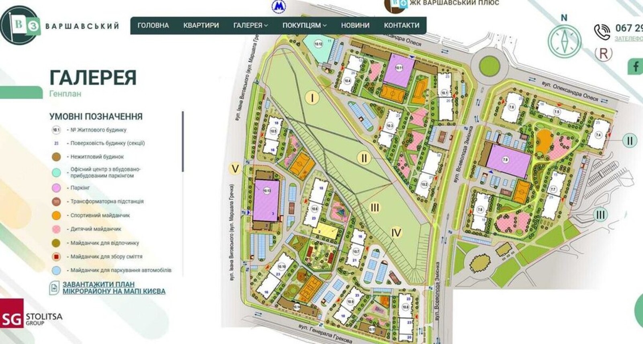Click the mint office center legend swatch
Image resolution: width=643 pixels, height=344 pixels.
tap(56, 173)
